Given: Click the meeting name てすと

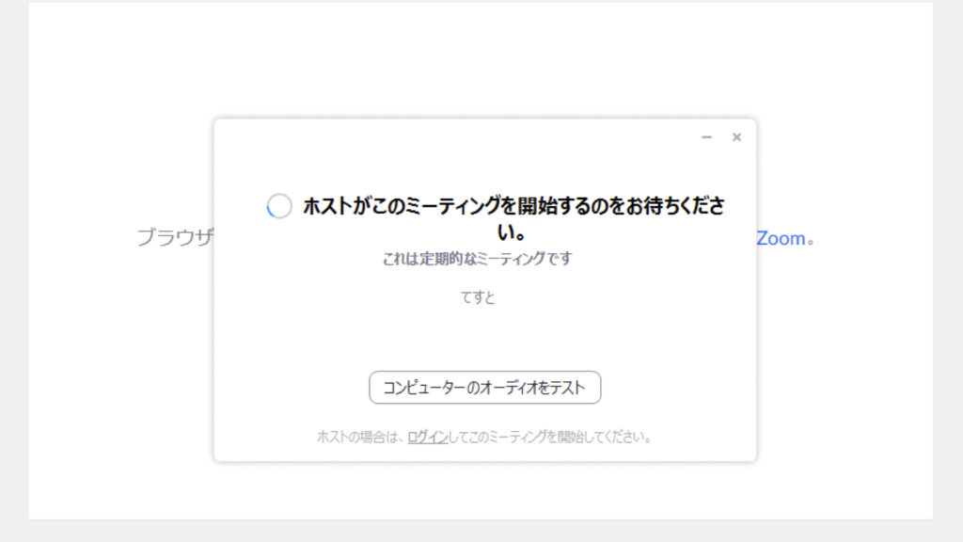Looking at the screenshot, I should click(x=477, y=298).
